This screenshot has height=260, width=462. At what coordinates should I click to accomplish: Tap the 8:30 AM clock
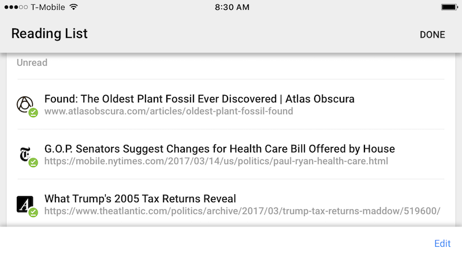click(x=232, y=7)
